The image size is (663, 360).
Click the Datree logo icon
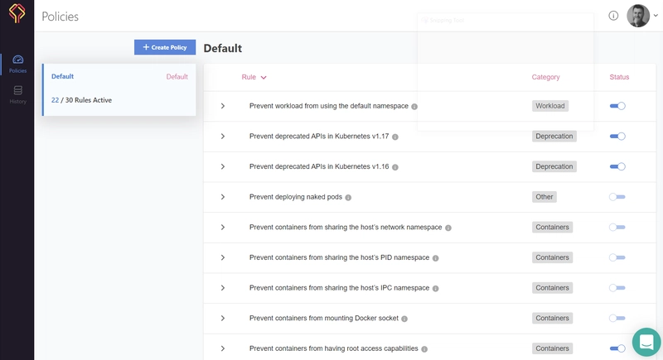tap(17, 16)
